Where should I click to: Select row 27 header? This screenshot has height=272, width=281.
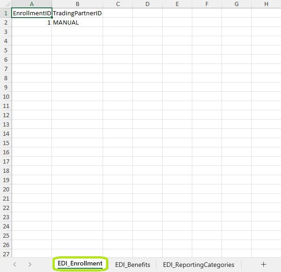(x=6, y=254)
